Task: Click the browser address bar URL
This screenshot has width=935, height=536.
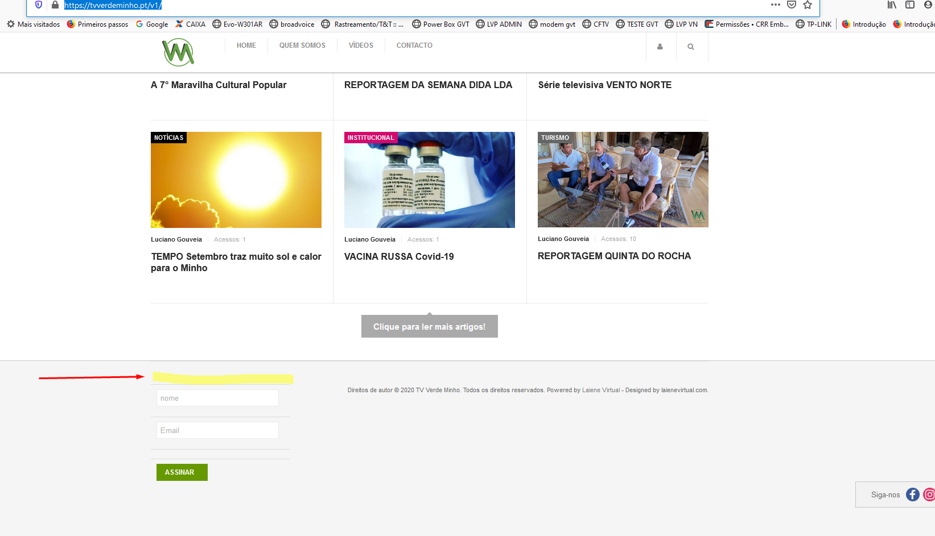Action: [113, 5]
